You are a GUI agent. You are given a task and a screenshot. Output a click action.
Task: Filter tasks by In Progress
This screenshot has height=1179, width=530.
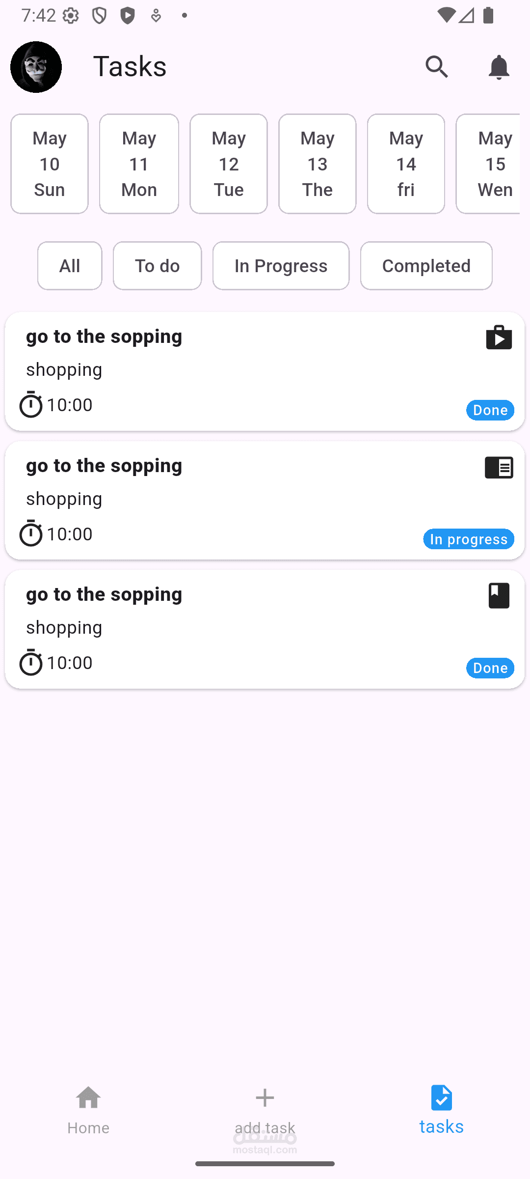click(x=281, y=266)
